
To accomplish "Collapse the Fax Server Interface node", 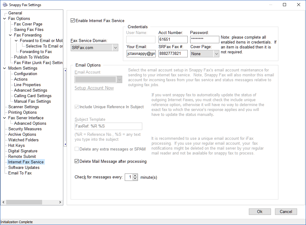I will click(x=4, y=118).
